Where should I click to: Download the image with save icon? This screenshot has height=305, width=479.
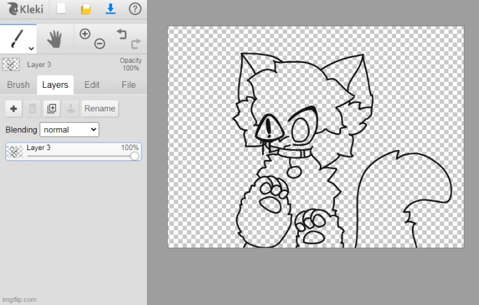pyautogui.click(x=110, y=9)
